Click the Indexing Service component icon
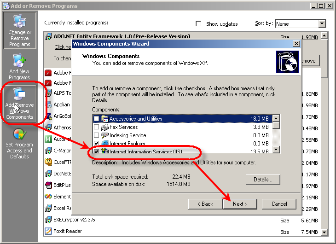The width and height of the screenshot is (336, 244). (105, 135)
